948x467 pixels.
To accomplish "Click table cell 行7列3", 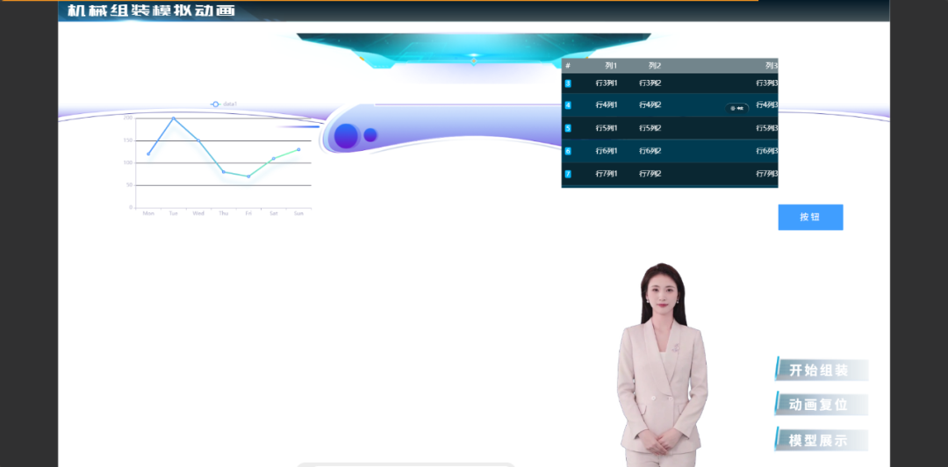I will coord(767,174).
